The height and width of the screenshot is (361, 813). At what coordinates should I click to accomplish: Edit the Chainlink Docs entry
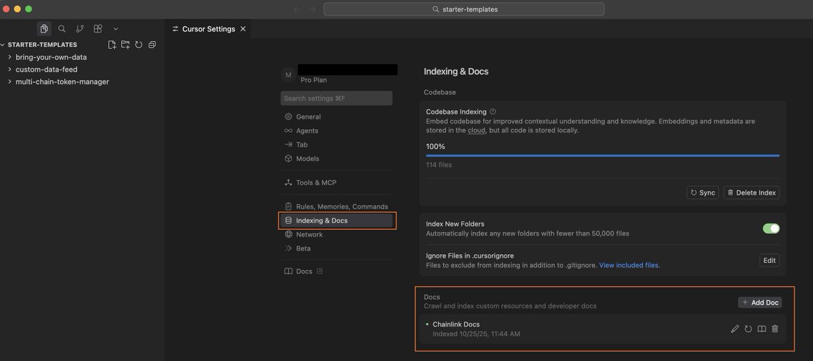coord(735,329)
